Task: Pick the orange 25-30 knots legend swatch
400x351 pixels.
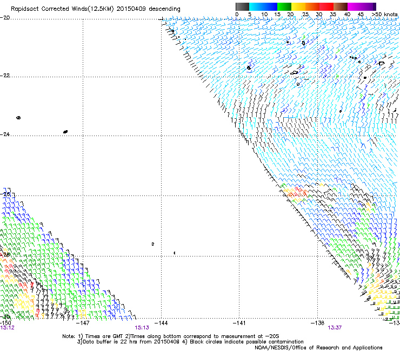Action: tap(312, 6)
